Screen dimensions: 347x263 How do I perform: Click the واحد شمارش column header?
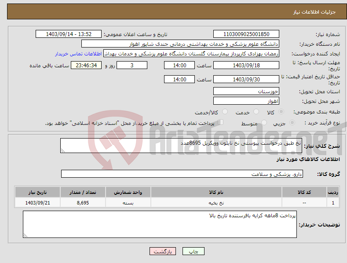click(128, 192)
